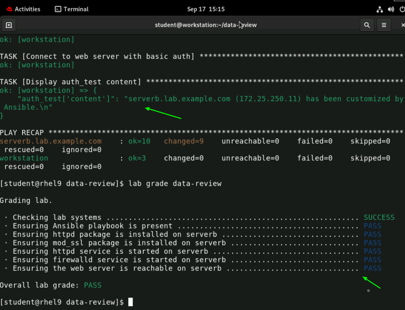Click the power icon in system tray
Viewport: 405px width, 310px height.
click(402, 9)
